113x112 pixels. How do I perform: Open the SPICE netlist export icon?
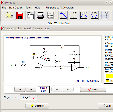(51, 15)
